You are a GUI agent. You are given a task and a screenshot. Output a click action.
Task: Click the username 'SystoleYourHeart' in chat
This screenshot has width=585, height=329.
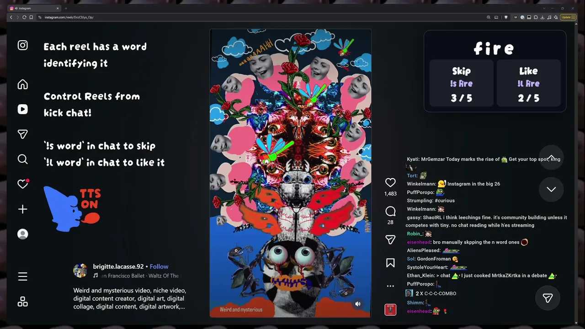point(427,267)
